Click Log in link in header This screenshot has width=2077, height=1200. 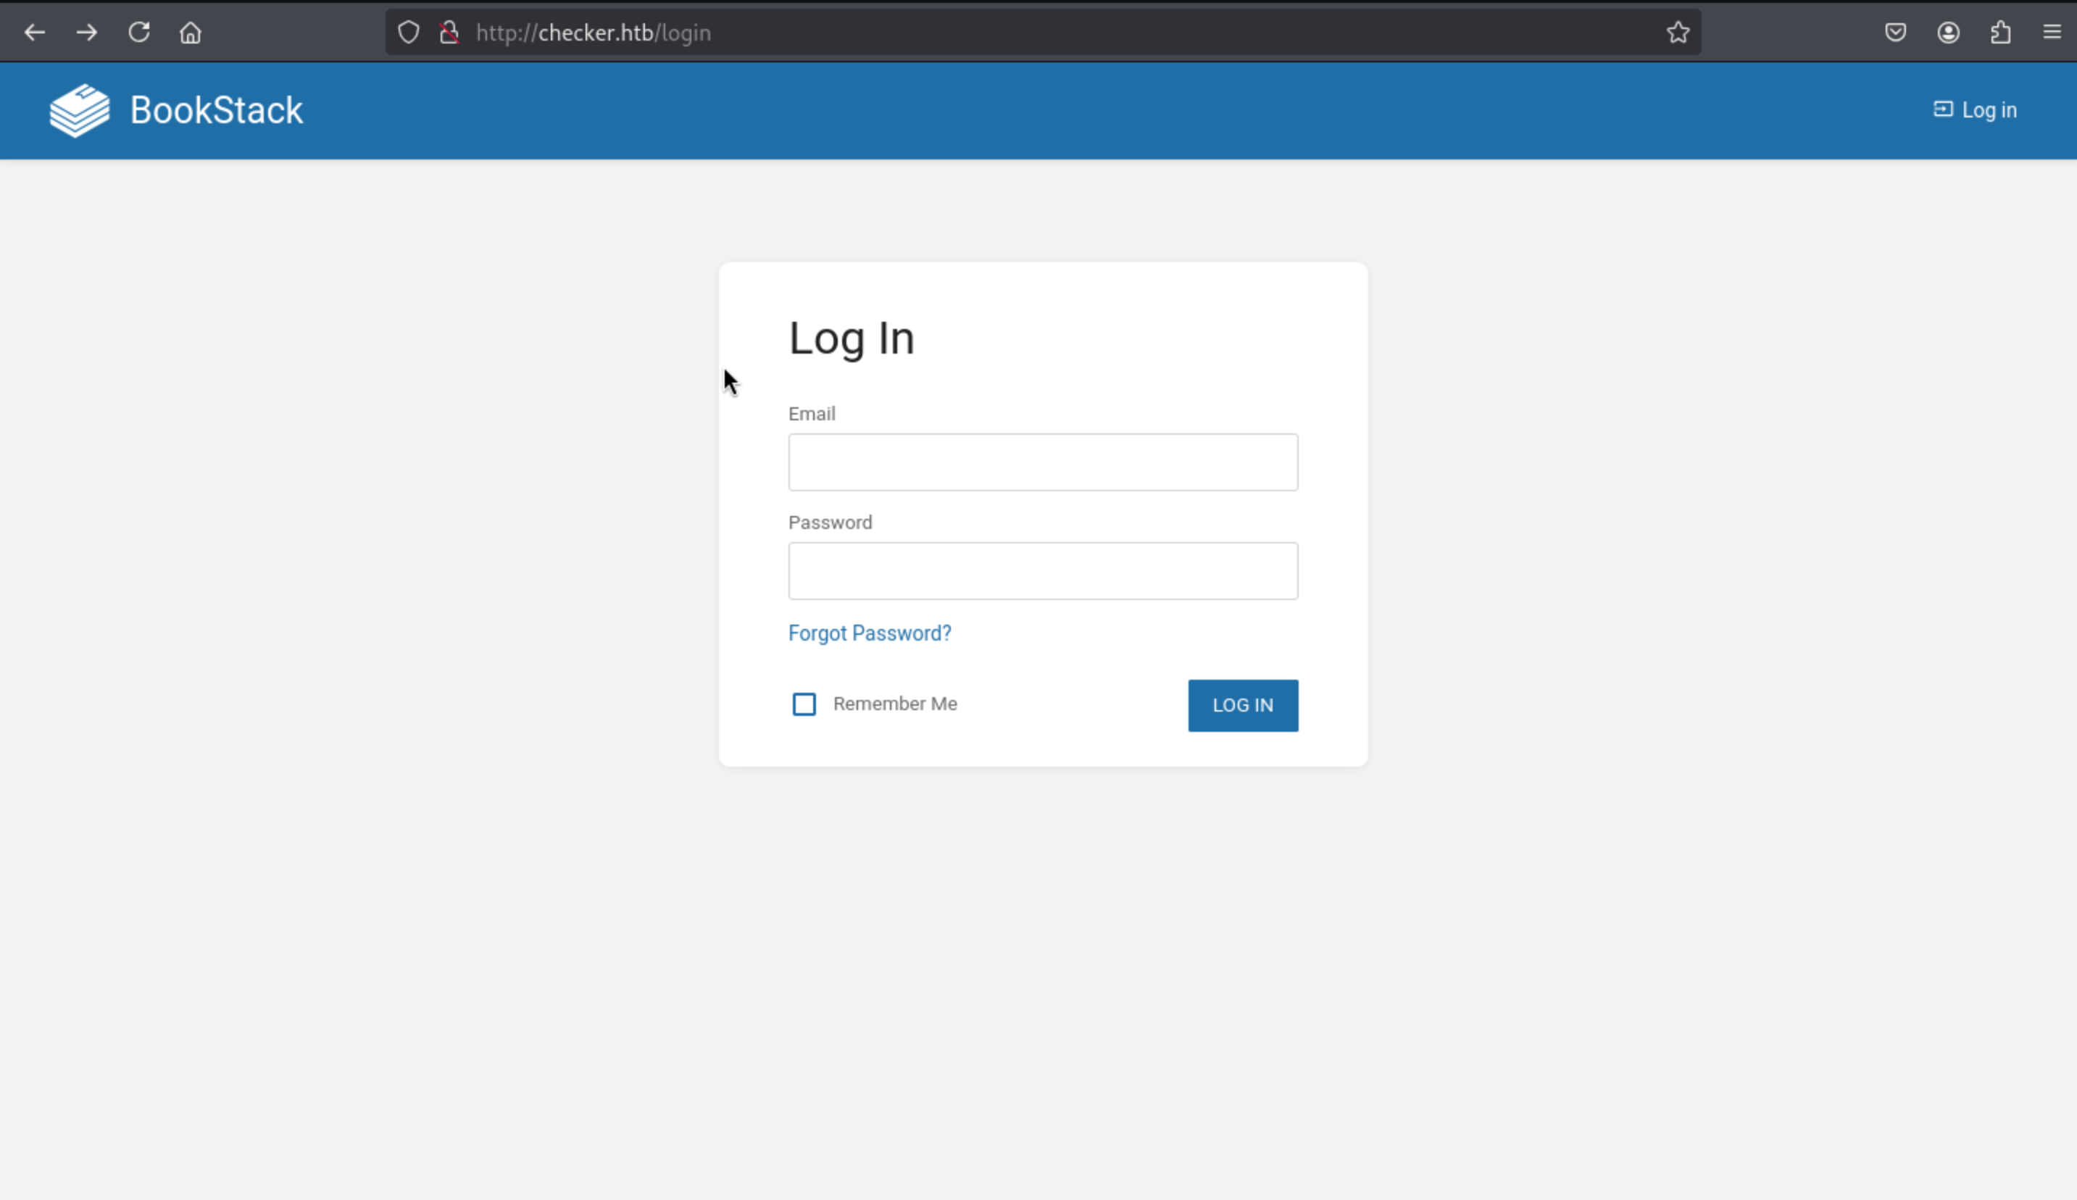click(1976, 110)
